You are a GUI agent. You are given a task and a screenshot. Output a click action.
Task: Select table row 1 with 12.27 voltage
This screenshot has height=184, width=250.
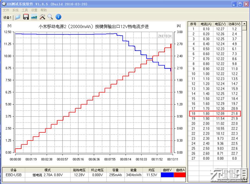[215, 29]
